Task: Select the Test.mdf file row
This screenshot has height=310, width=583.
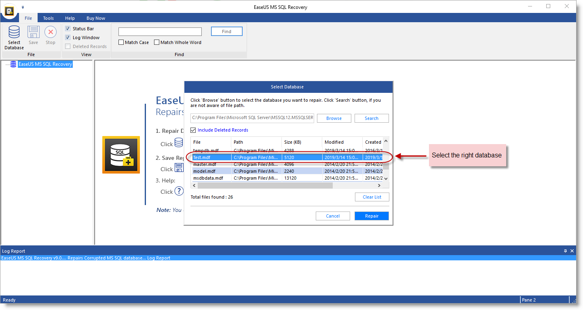Action: 287,157
